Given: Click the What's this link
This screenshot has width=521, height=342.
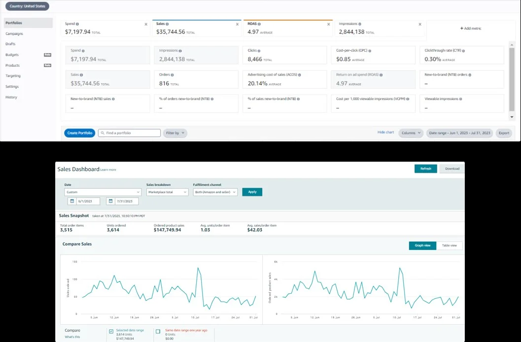Looking at the screenshot, I should pos(72,337).
